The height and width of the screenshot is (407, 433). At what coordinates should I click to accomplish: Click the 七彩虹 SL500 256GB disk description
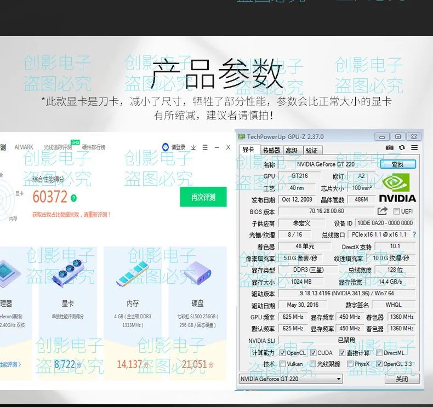pos(198,320)
